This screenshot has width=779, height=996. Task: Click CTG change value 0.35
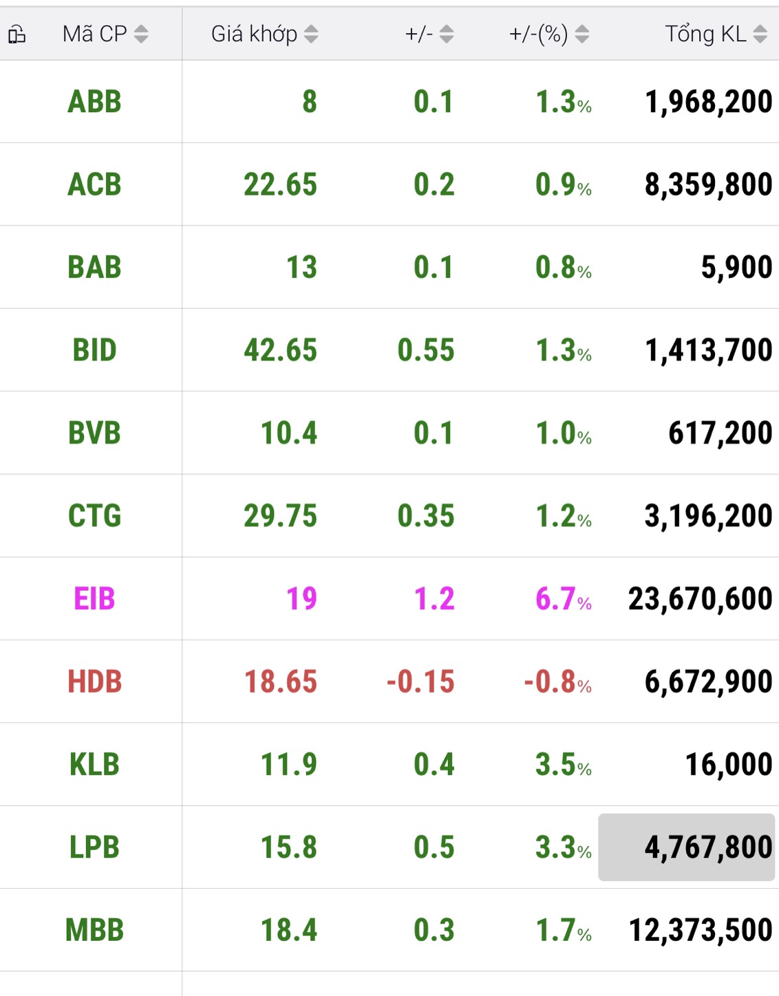(x=426, y=516)
